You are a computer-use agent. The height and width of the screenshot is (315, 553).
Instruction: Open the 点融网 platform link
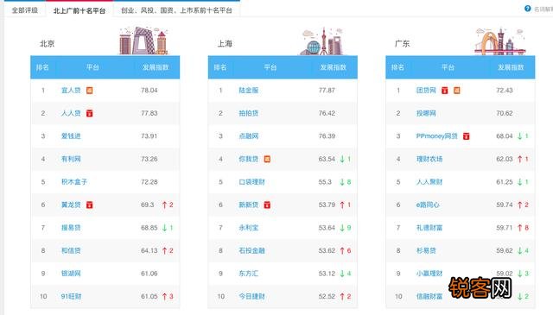pos(249,136)
